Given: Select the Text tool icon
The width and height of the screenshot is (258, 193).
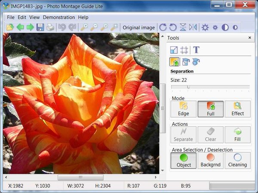Looking at the screenshot, I should 196,50.
